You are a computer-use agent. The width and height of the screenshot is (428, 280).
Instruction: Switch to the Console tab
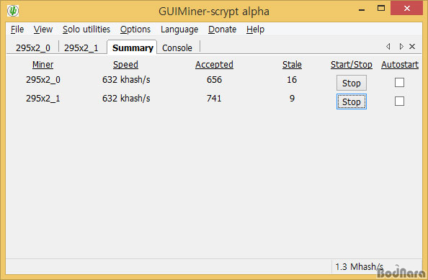tap(177, 48)
